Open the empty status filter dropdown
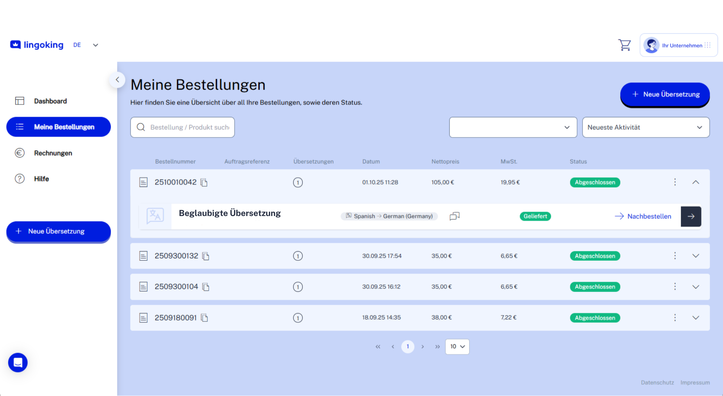 click(x=513, y=127)
